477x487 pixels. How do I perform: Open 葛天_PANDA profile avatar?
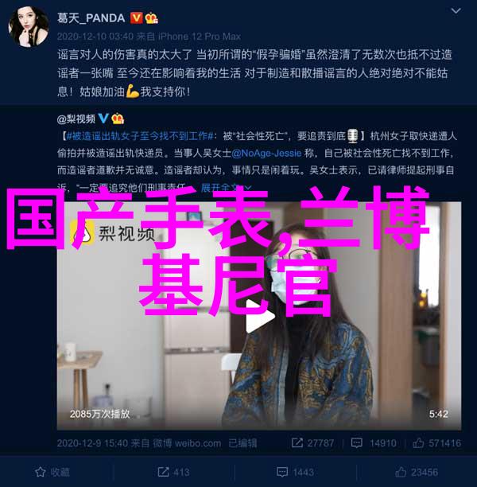pyautogui.click(x=29, y=27)
